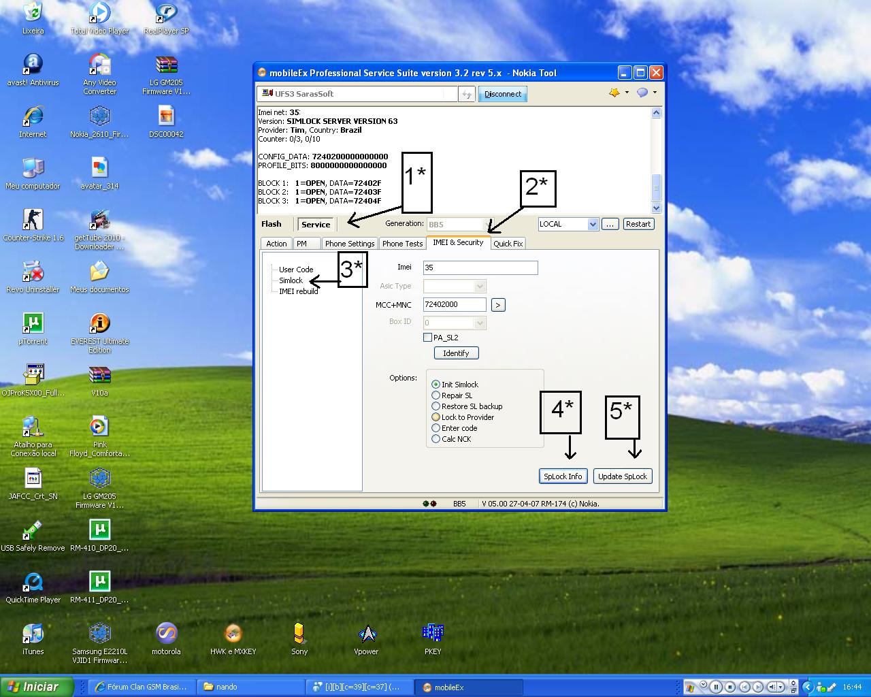Click the yellow star favorites icon
This screenshot has width=871, height=697.
pyautogui.click(x=614, y=93)
